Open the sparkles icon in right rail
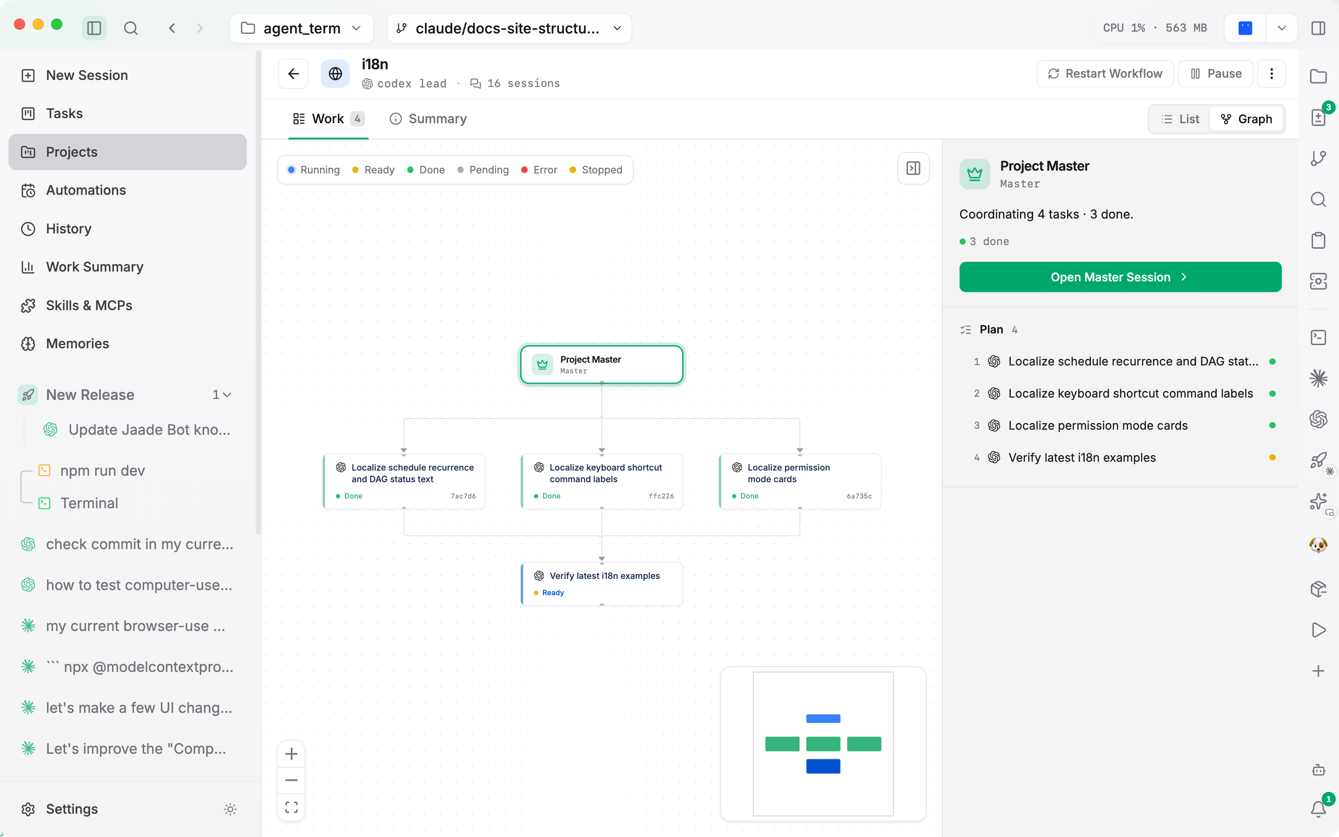The height and width of the screenshot is (837, 1339). pyautogui.click(x=1318, y=501)
